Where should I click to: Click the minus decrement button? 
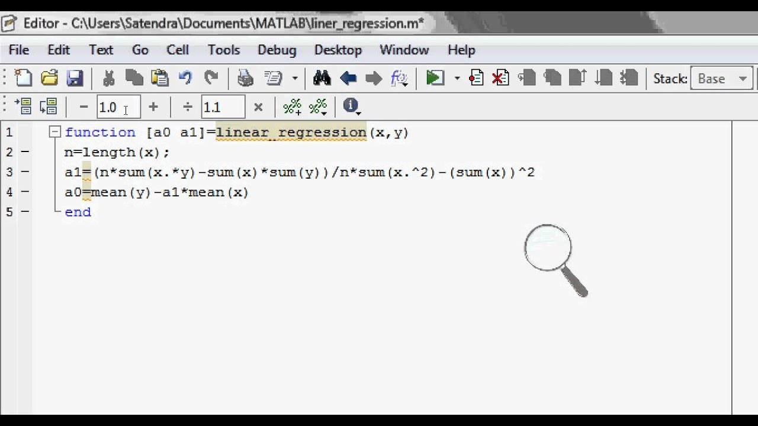(x=83, y=107)
